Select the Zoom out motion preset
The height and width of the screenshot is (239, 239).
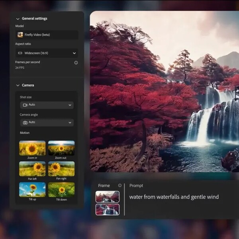coord(61,148)
